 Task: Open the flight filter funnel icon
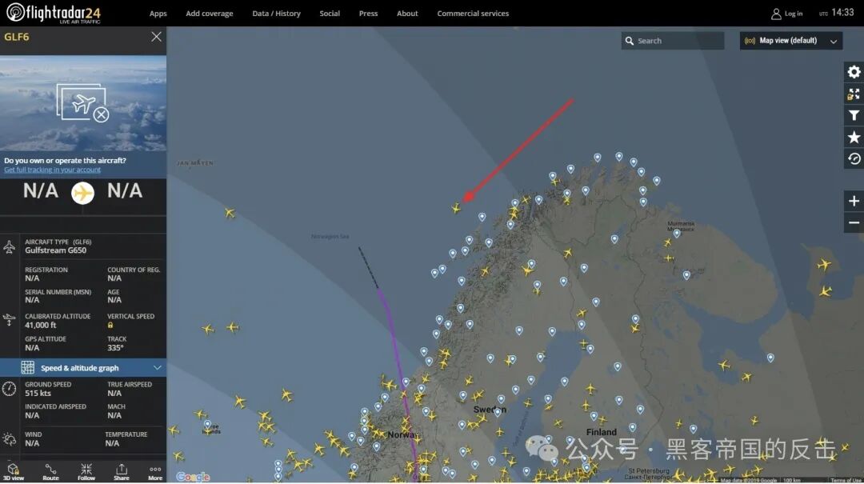[x=854, y=115]
